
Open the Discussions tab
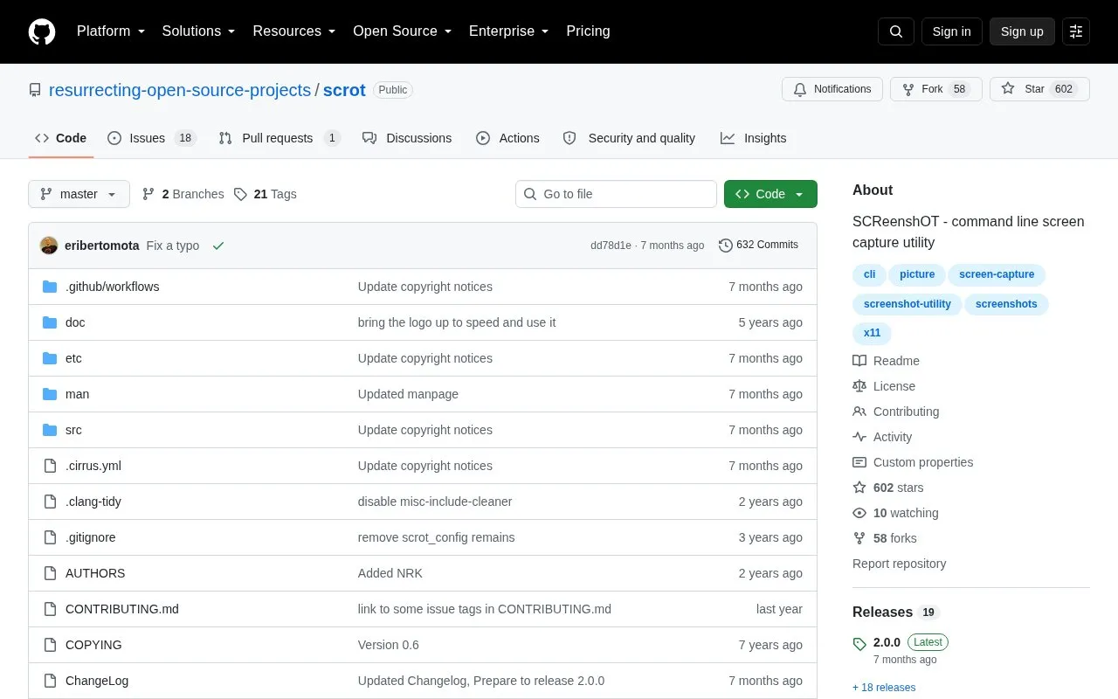point(407,138)
